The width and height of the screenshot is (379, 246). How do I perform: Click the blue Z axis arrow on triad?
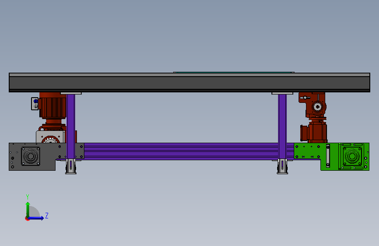coord(36,218)
